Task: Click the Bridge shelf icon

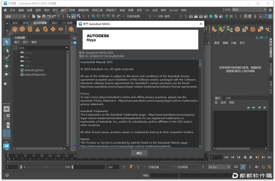Action: [x=230, y=29]
